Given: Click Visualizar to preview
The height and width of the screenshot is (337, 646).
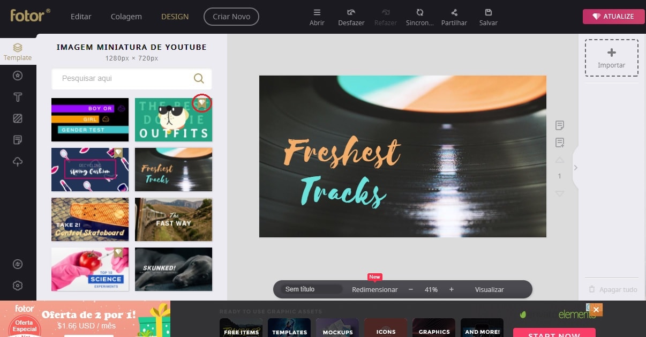Looking at the screenshot, I should (490, 289).
